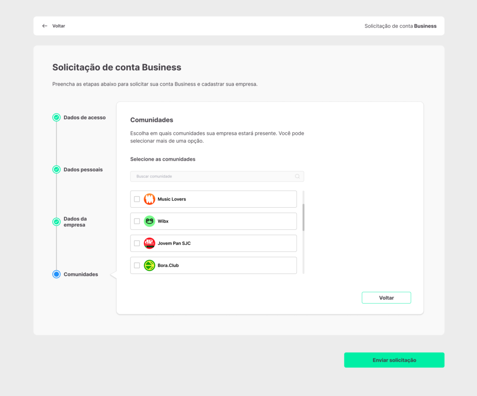Click the Dados de acesso checkmark icon
The image size is (477, 396).
(56, 117)
